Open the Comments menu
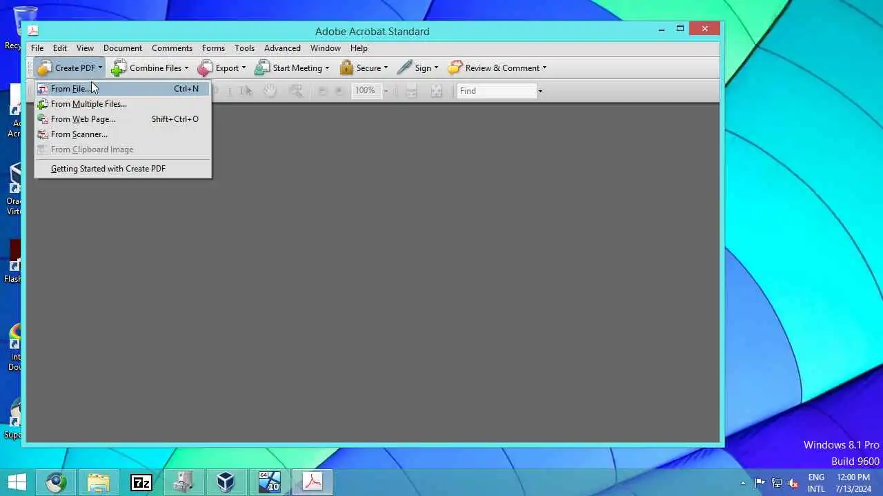Image resolution: width=883 pixels, height=496 pixels. coord(172,48)
